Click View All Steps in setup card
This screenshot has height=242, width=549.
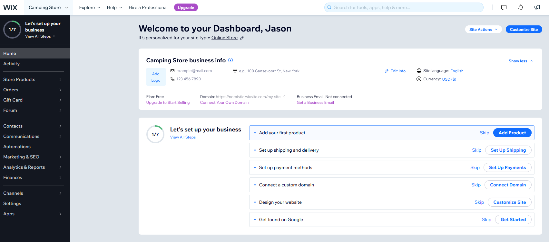[183, 137]
